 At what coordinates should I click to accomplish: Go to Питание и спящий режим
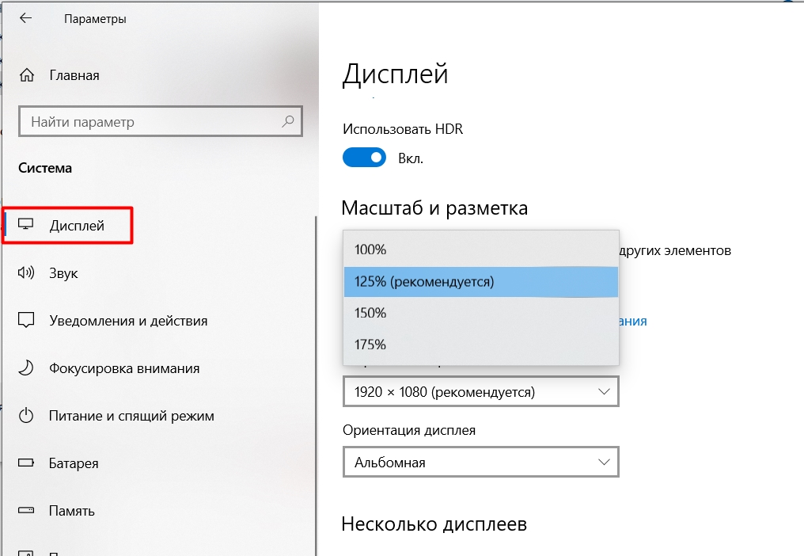(x=131, y=416)
